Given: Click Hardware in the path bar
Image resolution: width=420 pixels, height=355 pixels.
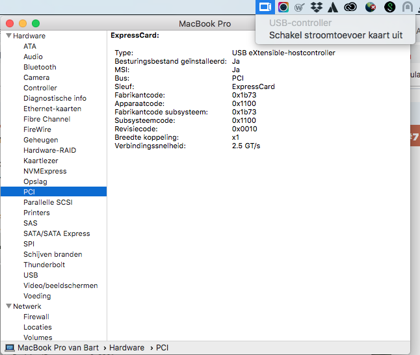Looking at the screenshot, I should pos(127,347).
